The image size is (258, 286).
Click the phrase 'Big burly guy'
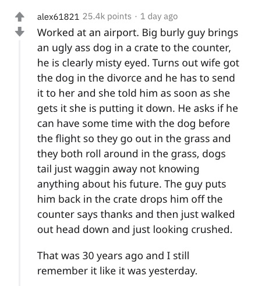point(174,33)
